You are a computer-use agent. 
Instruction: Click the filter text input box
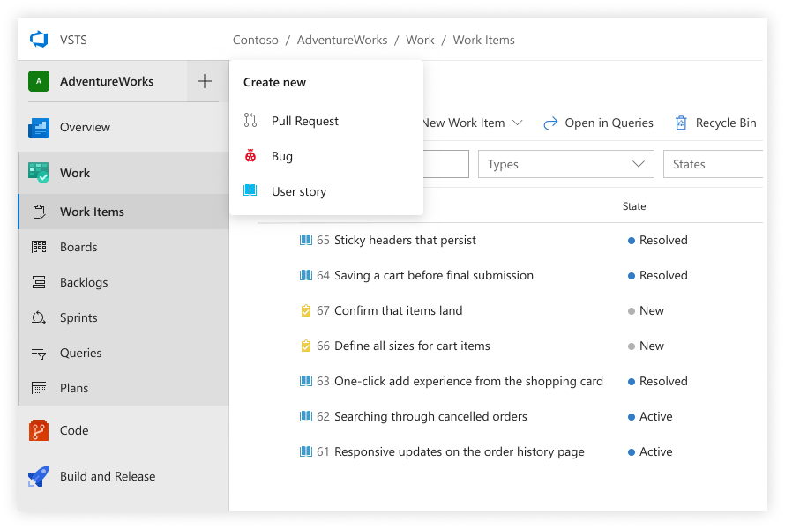pyautogui.click(x=445, y=164)
